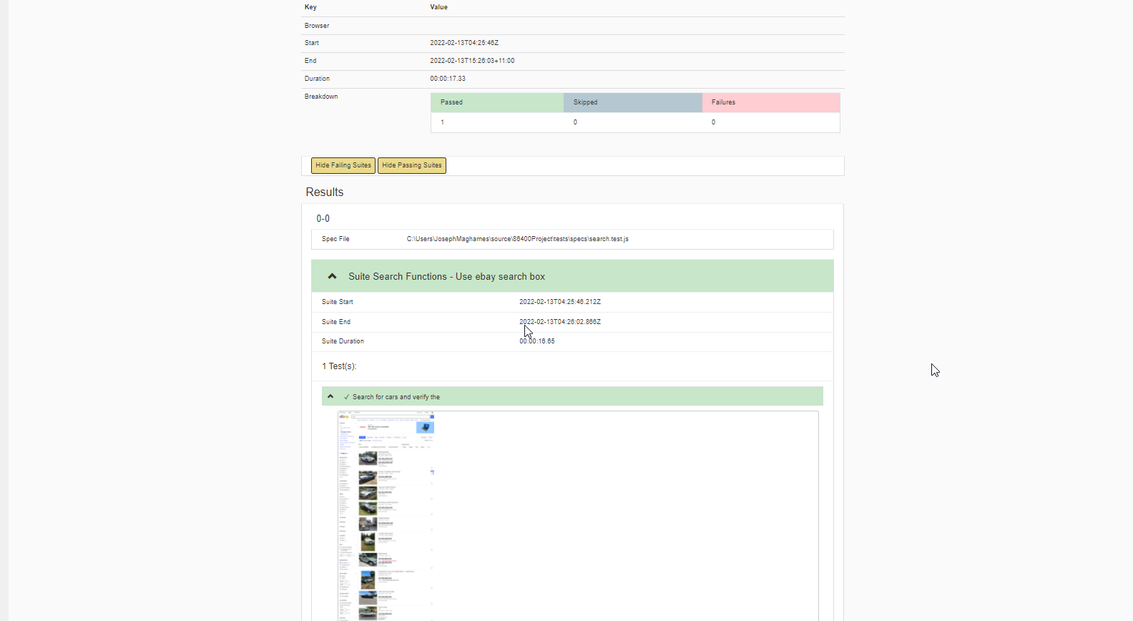The width and height of the screenshot is (1133, 621).
Task: Click the Hide Failing Suites button
Action: tap(343, 165)
